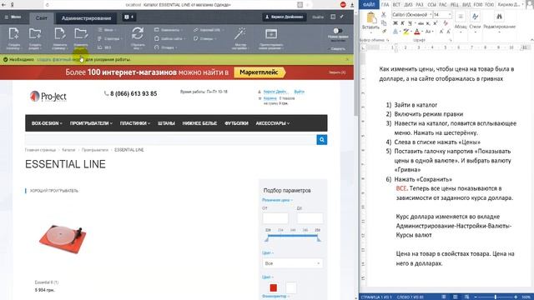Image resolution: width=534 pixels, height=300 pixels.
Task: Switch to the Сайт tab
Action: pos(42,18)
